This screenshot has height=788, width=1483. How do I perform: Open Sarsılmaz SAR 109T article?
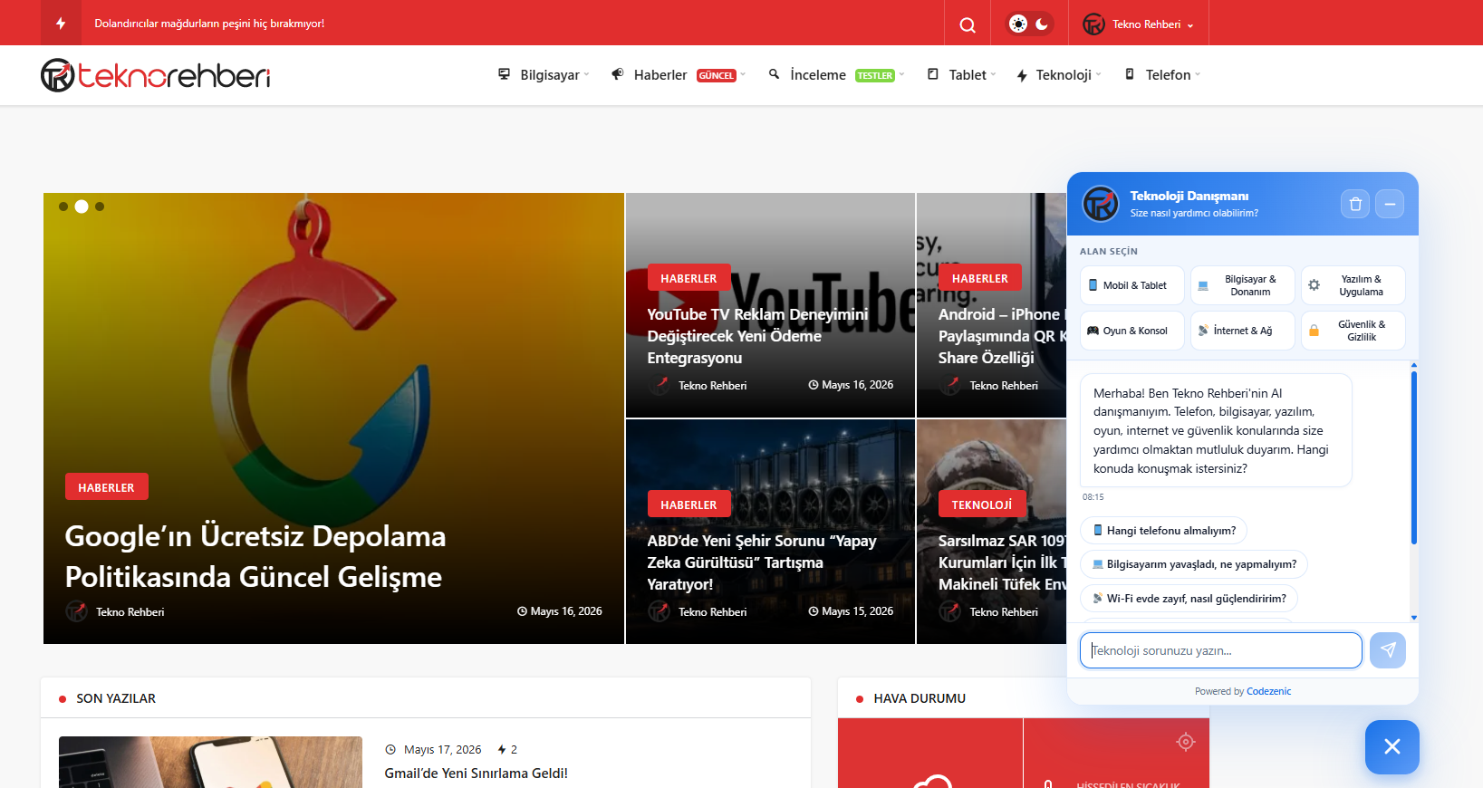click(1002, 562)
